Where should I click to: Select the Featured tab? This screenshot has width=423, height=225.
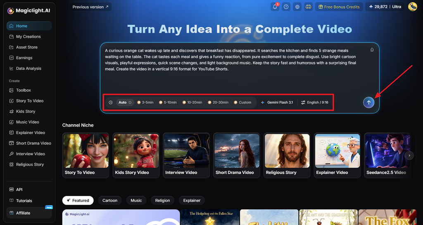click(78, 201)
